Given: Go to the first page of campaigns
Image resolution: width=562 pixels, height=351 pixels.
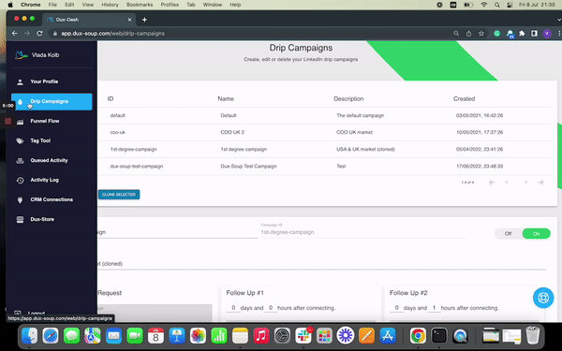Looking at the screenshot, I should point(492,183).
